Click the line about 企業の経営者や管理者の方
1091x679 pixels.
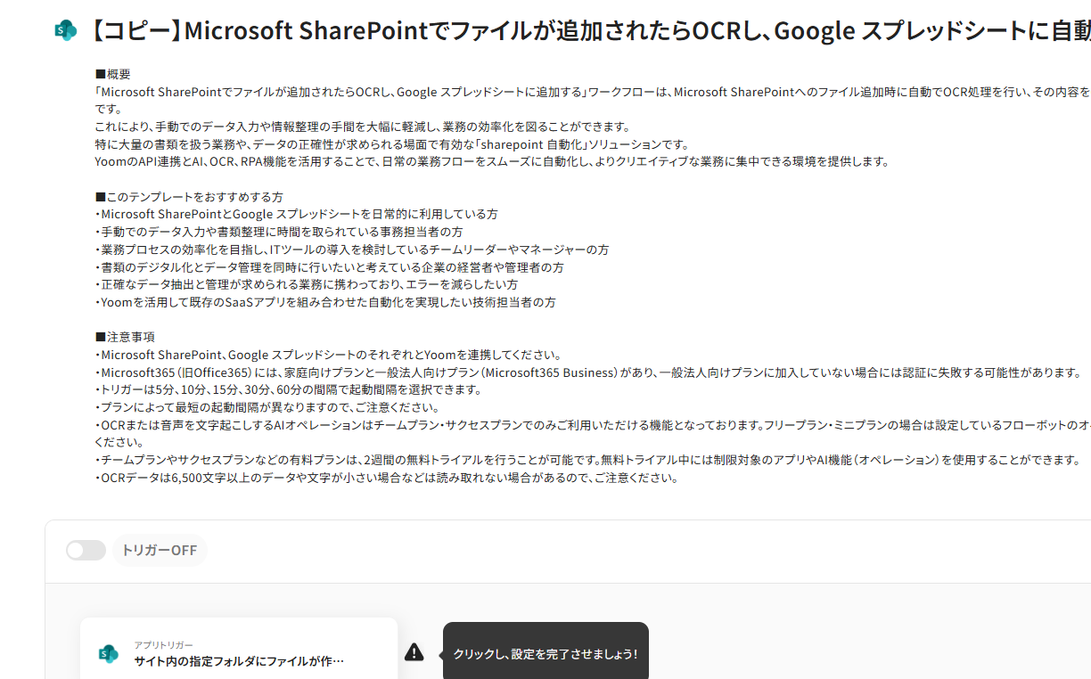coord(329,266)
